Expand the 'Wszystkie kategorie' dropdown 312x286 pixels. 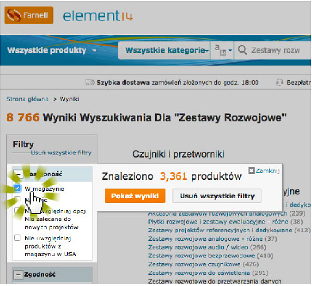click(167, 51)
